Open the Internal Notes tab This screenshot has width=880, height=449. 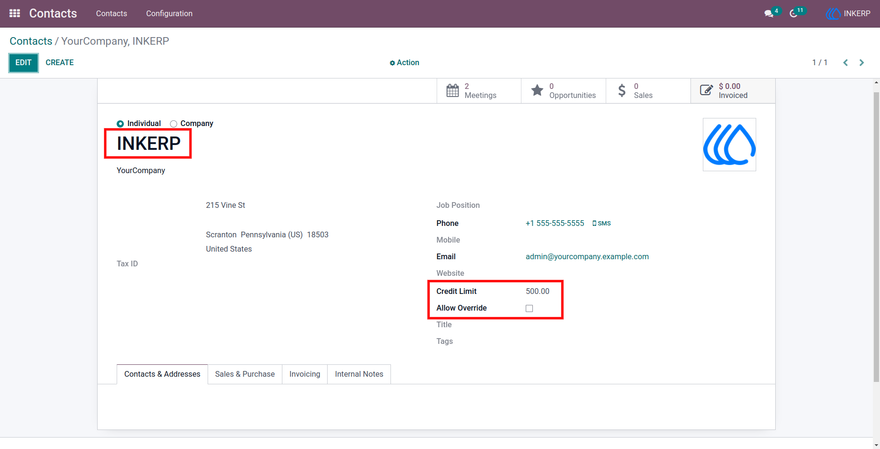click(359, 374)
